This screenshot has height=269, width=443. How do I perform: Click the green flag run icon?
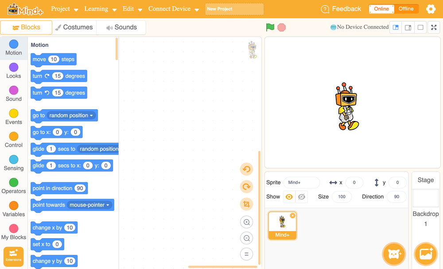click(270, 27)
